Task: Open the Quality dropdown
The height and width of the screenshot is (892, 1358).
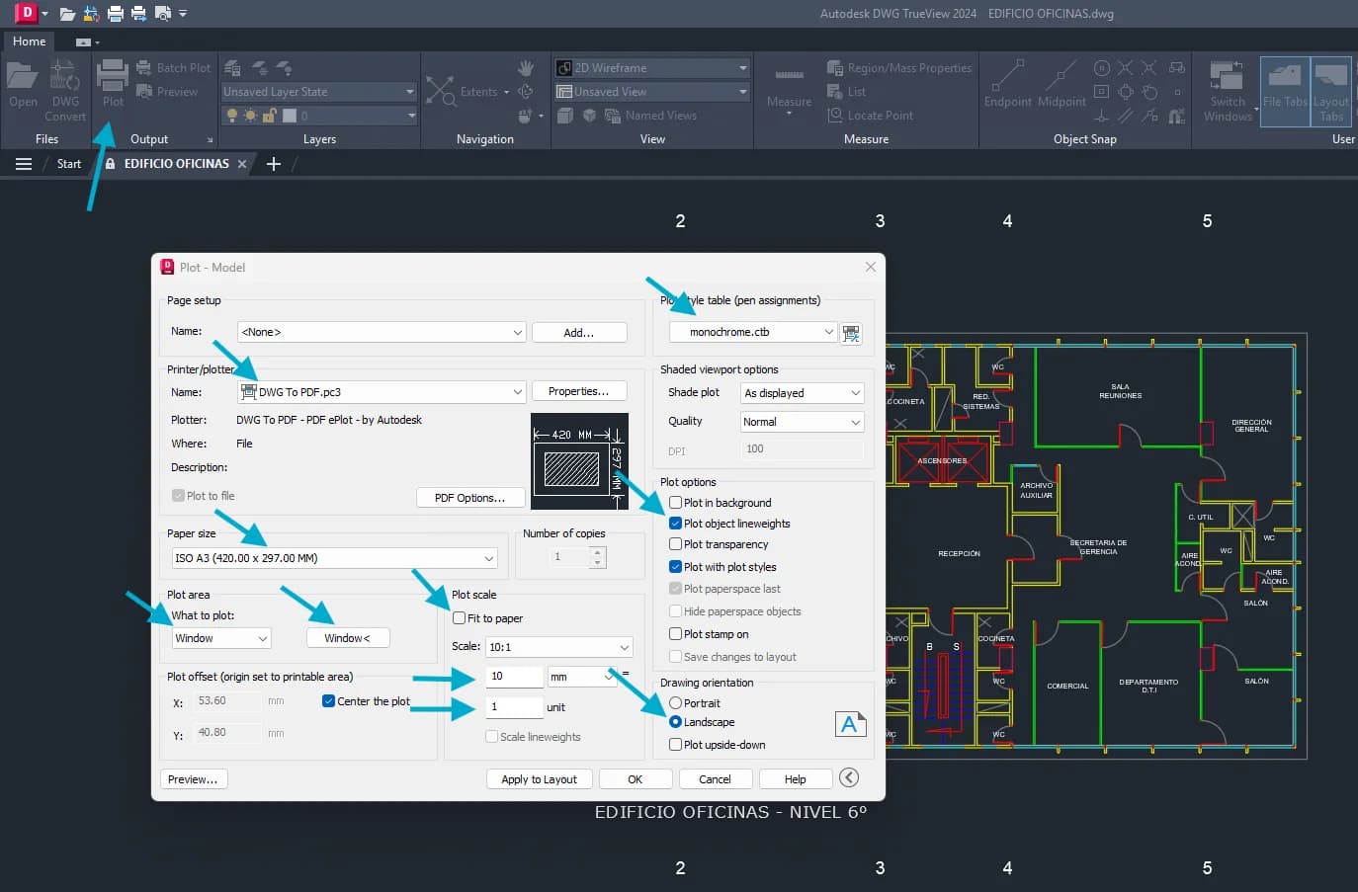Action: [x=803, y=422]
